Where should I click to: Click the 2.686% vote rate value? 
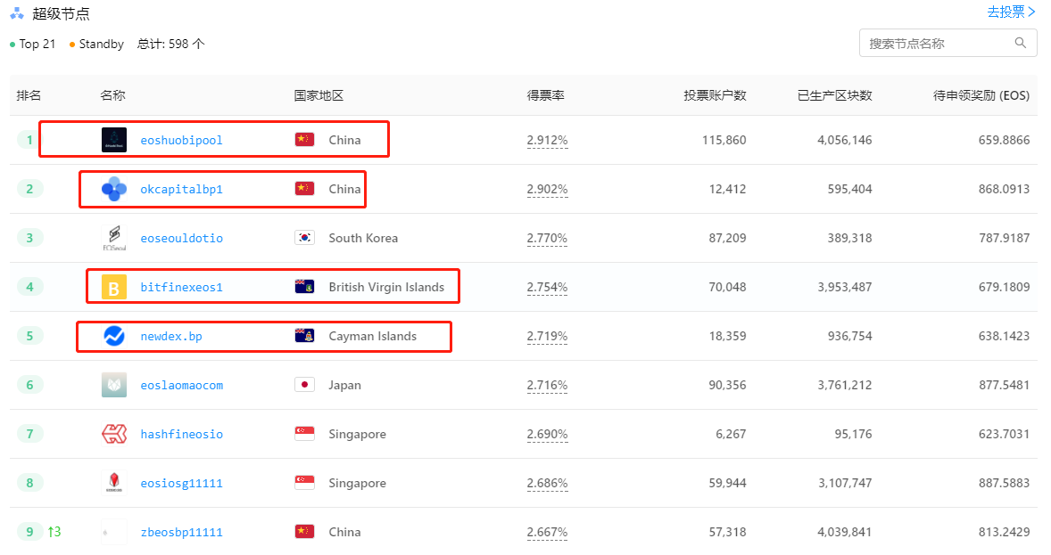pyautogui.click(x=547, y=483)
